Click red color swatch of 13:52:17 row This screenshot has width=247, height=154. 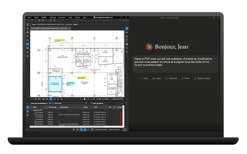tap(121, 117)
